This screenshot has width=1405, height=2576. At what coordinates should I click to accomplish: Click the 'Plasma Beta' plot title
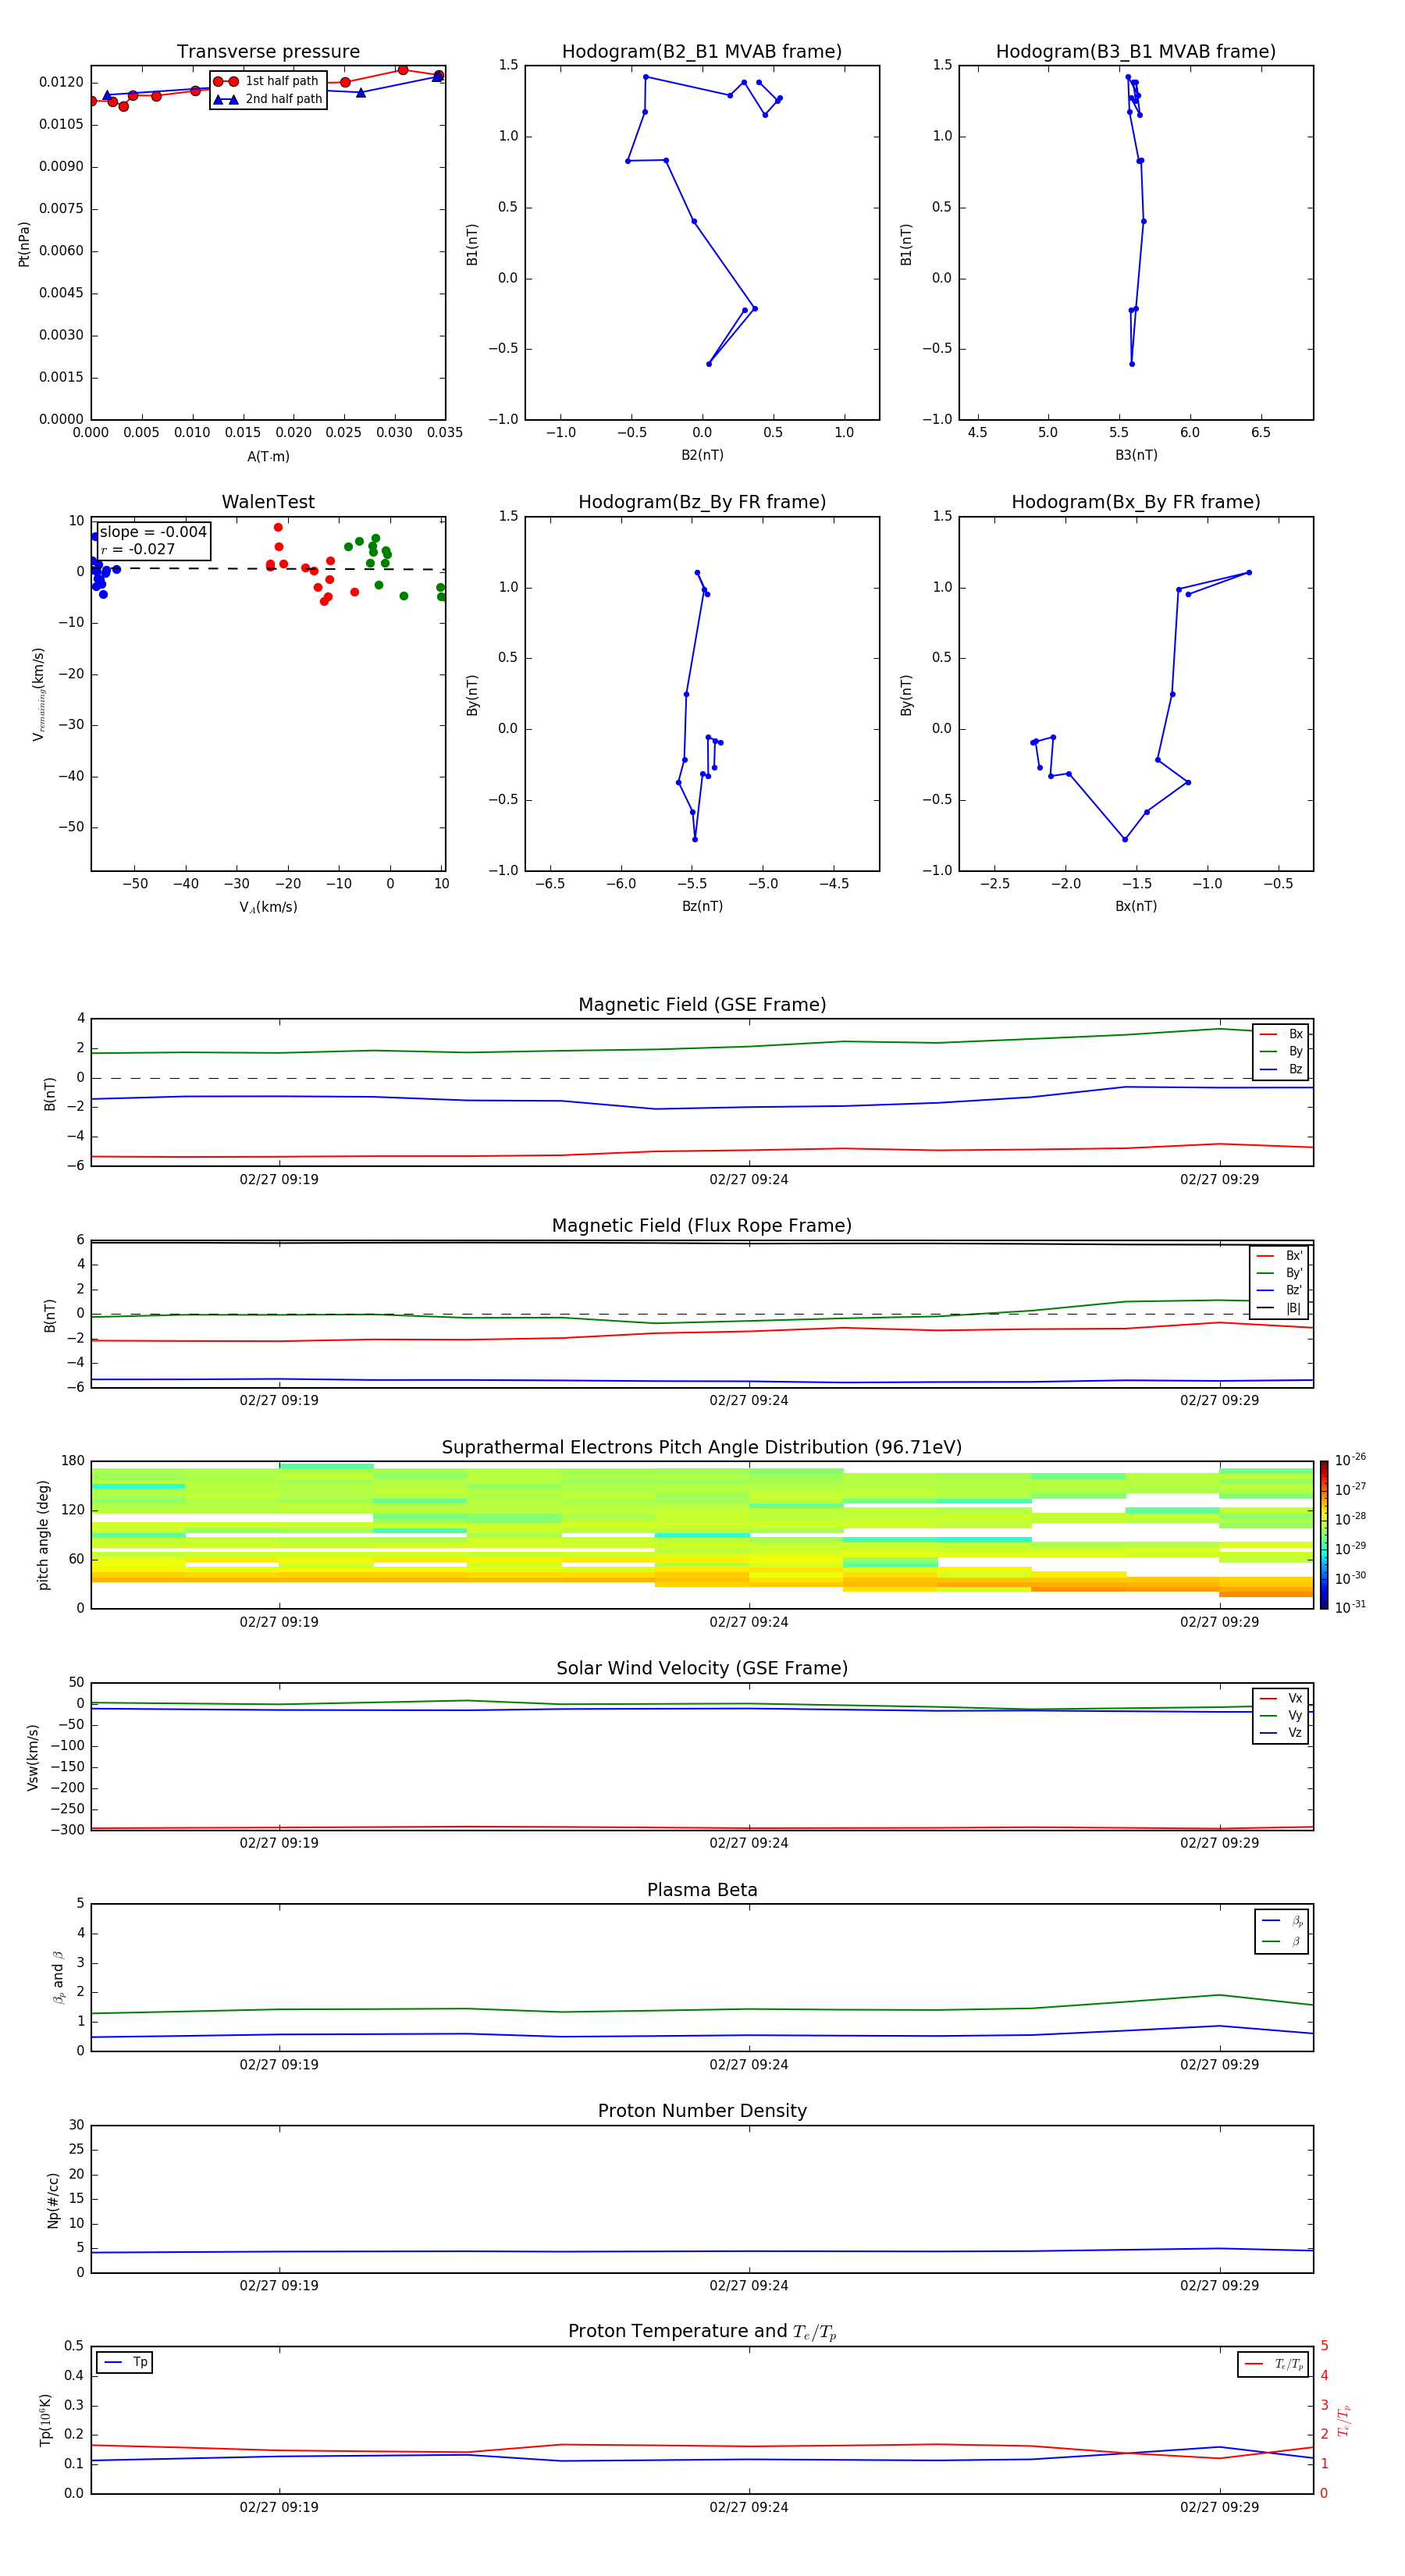[702, 1891]
